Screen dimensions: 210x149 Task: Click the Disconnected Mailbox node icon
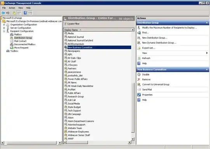pos(12,44)
